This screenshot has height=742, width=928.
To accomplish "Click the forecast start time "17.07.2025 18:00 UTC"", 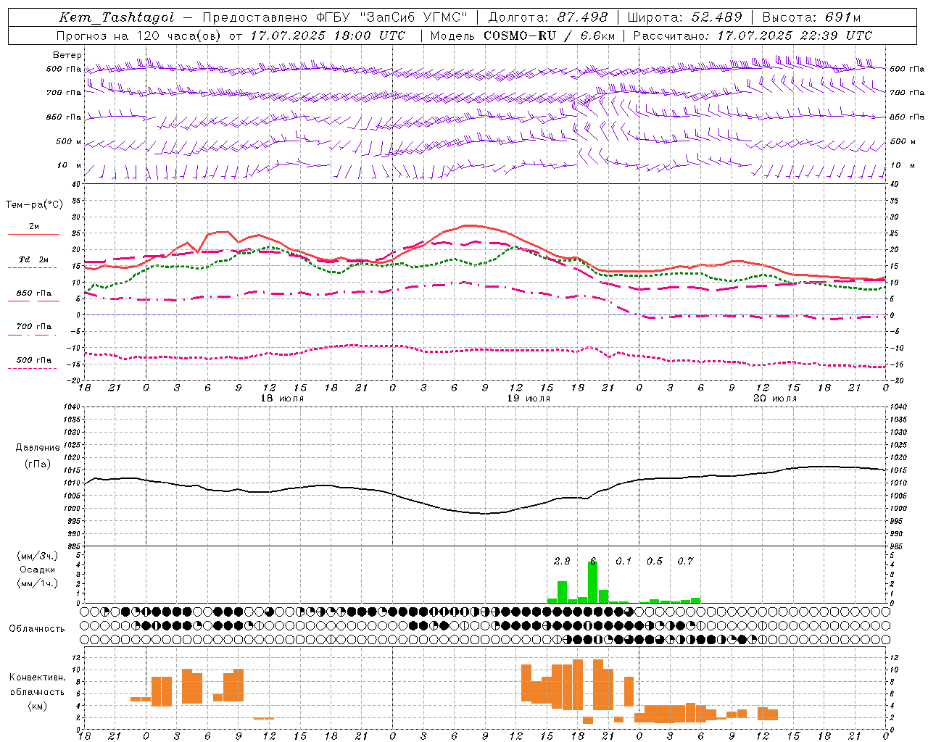I will pyautogui.click(x=328, y=36).
